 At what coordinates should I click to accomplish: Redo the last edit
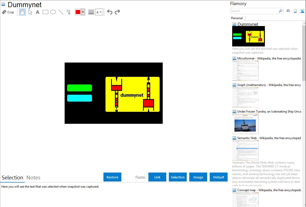point(117,12)
